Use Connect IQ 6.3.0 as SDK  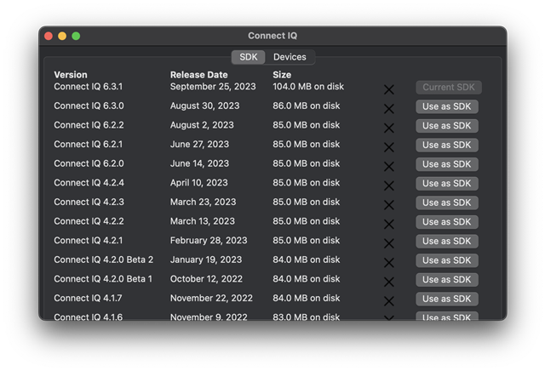(447, 106)
